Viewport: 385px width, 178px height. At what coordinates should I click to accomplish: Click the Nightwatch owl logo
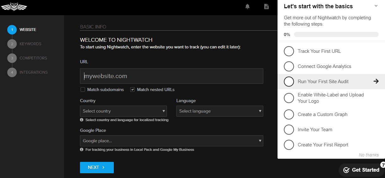point(14,7)
